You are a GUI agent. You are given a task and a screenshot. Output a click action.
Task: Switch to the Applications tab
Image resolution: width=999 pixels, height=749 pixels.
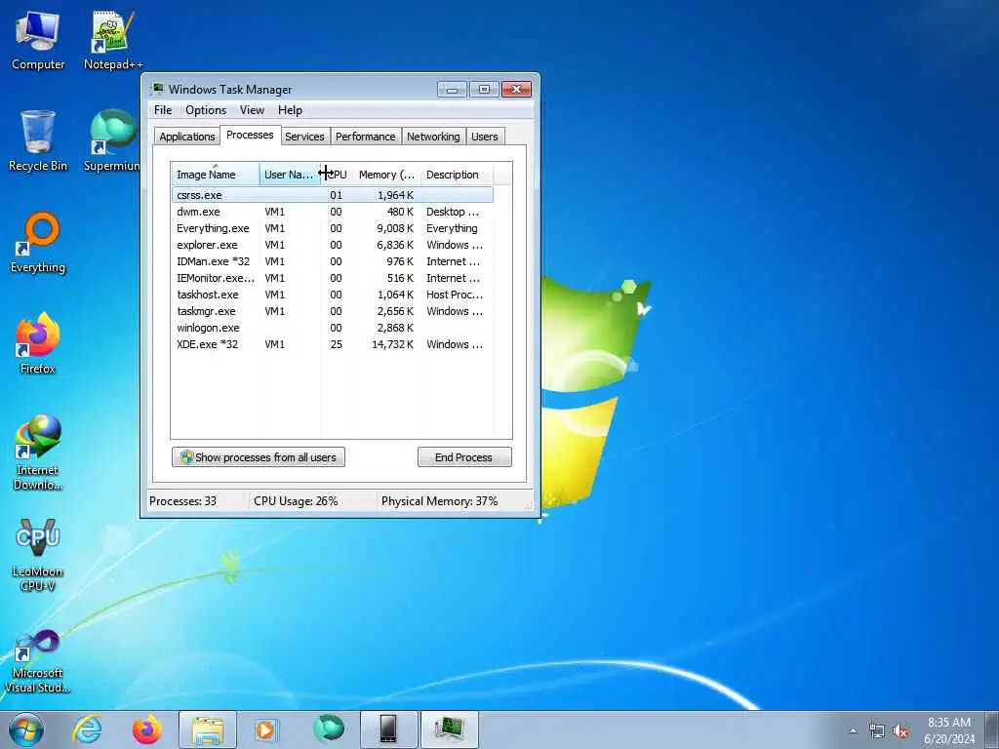click(x=186, y=137)
